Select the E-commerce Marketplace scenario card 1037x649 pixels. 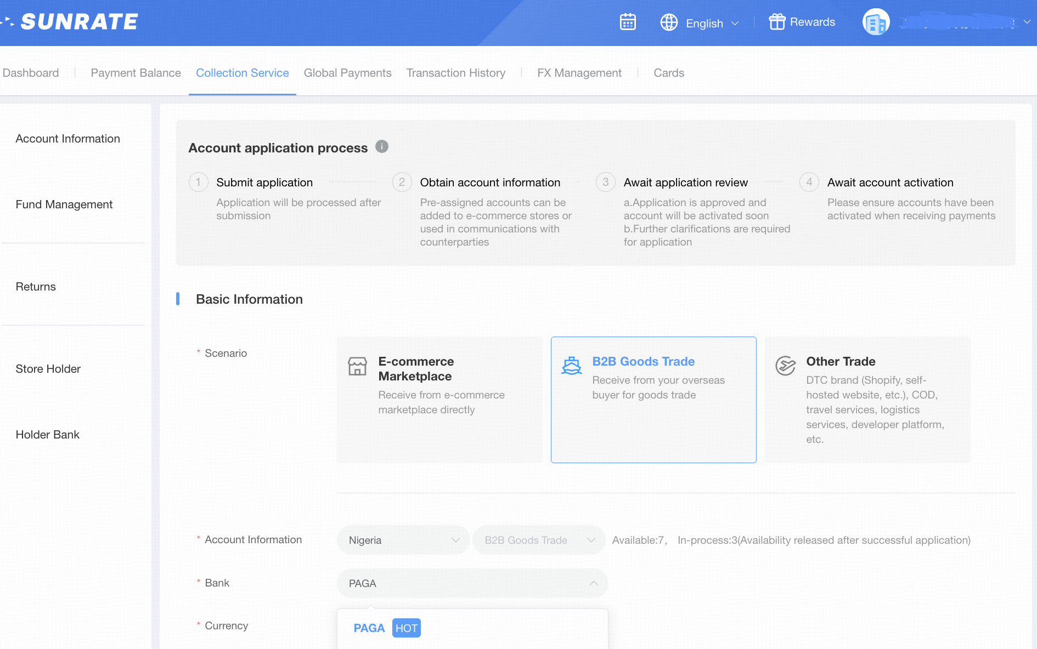pos(439,400)
